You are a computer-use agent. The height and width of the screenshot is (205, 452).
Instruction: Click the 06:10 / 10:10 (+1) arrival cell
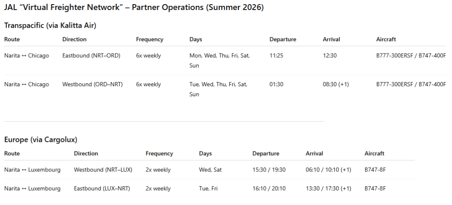328,169
